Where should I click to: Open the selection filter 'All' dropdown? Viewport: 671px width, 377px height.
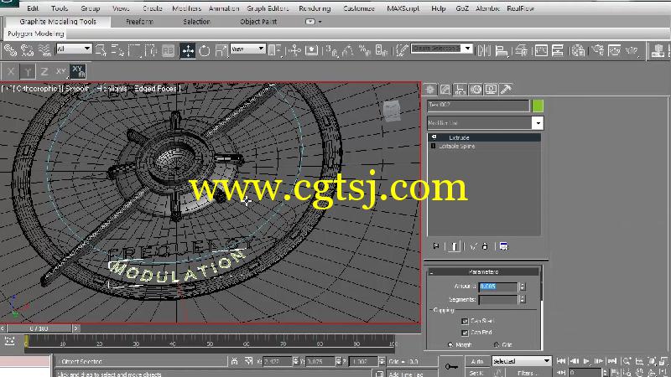coord(74,49)
